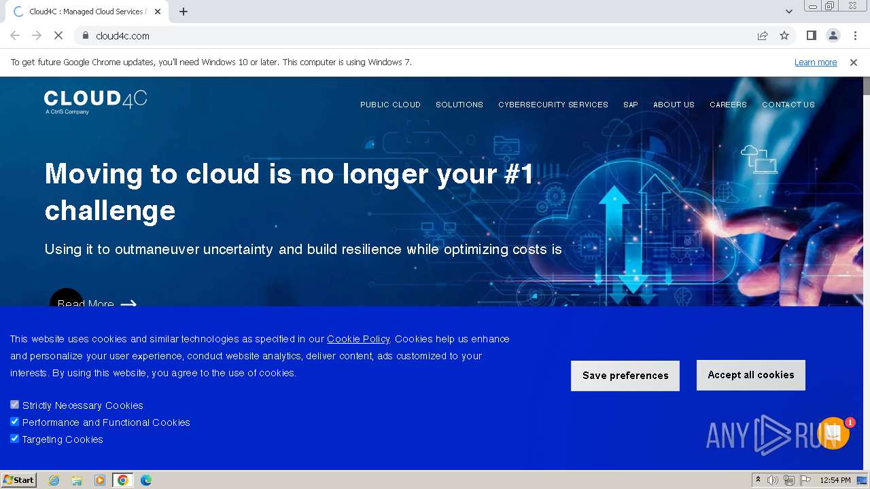Viewport: 870px width, 489px height.
Task: Open CYBERSECURITY SERVICES menu
Action: pyautogui.click(x=553, y=105)
